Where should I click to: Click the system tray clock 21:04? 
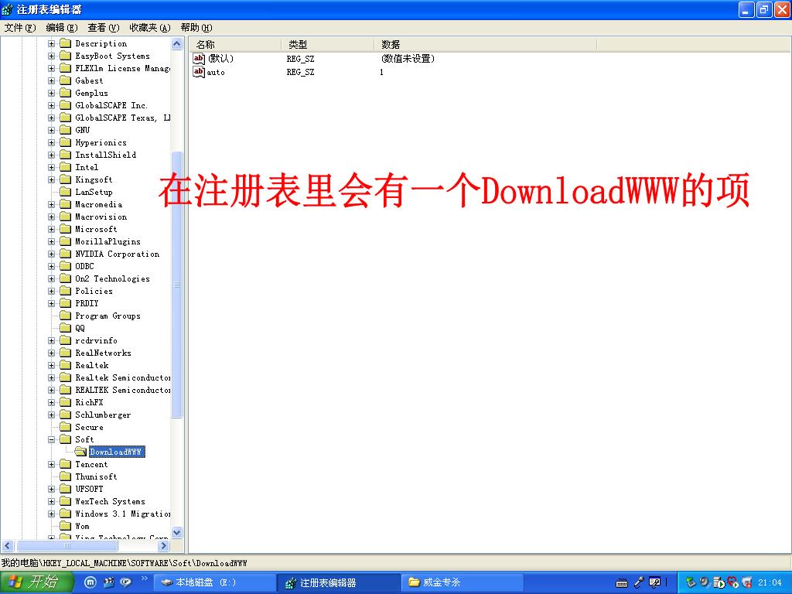[770, 582]
